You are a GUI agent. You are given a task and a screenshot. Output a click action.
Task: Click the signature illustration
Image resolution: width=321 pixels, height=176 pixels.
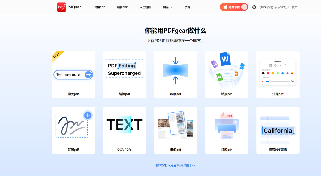pyautogui.click(x=72, y=126)
